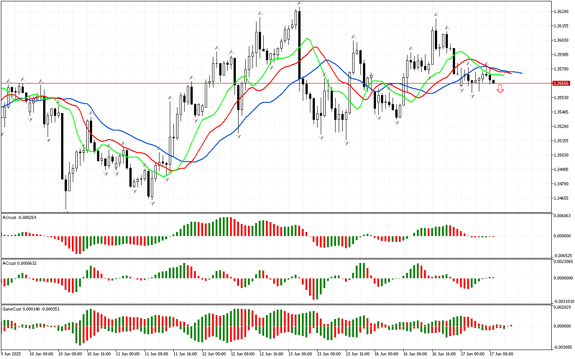This screenshot has width=575, height=359.
Task: Click fractal arrow above 16 Jun peak candle
Action: [436, 15]
